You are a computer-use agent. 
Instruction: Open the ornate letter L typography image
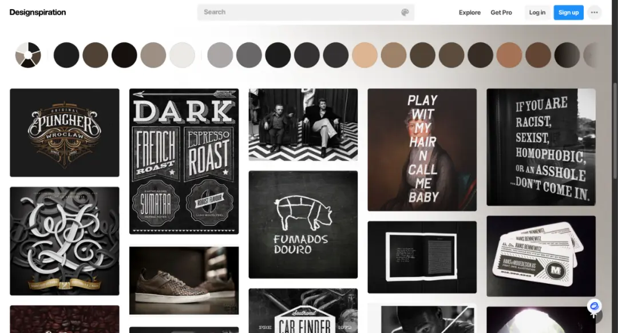tap(65, 241)
